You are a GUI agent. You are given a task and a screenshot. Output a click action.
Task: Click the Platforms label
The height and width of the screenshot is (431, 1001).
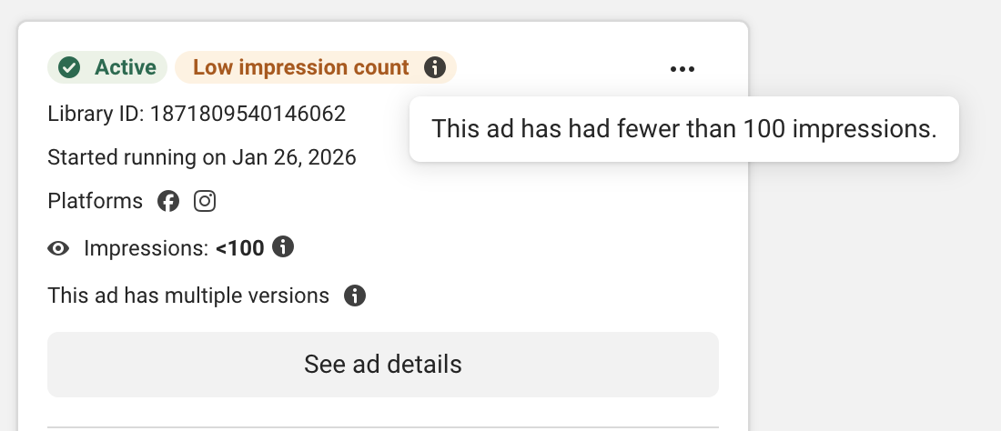(95, 201)
